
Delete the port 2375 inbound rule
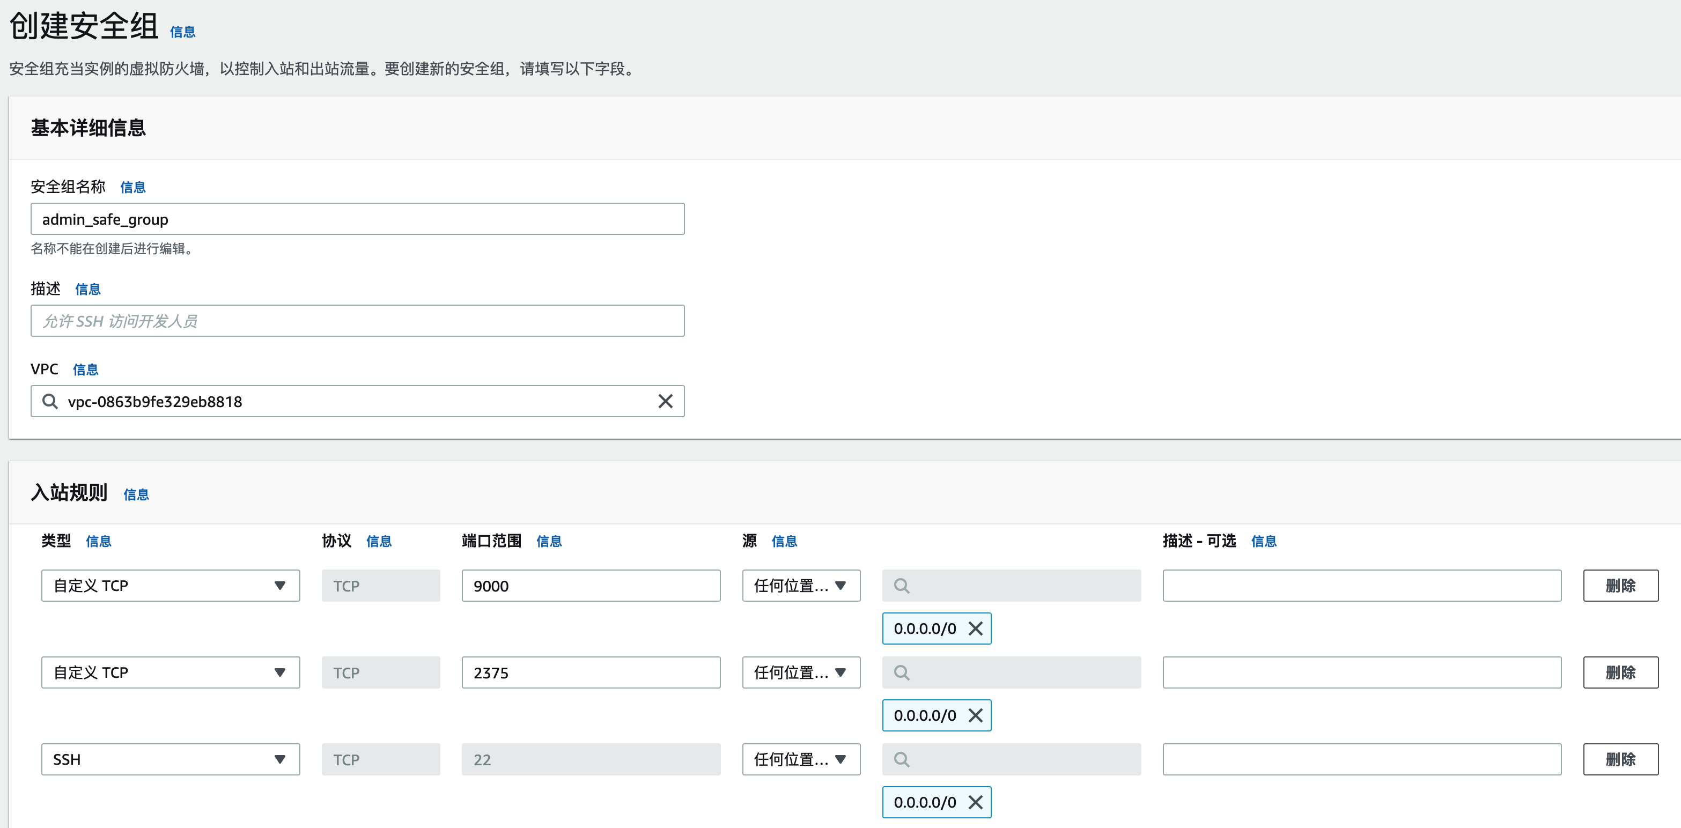tap(1620, 672)
